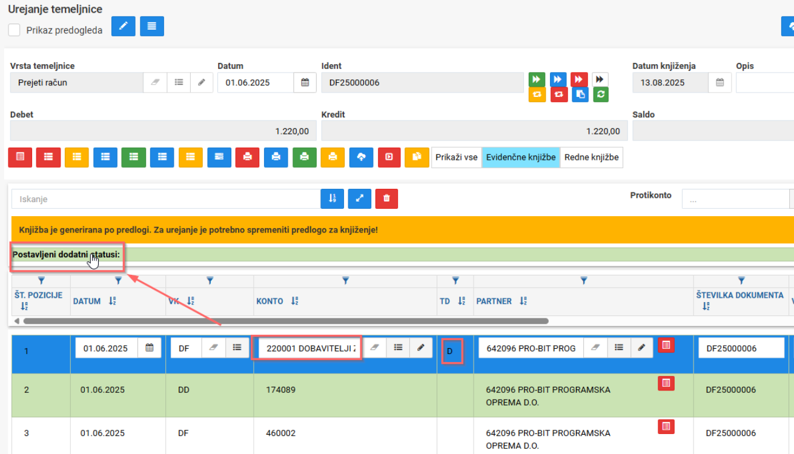Image resolution: width=794 pixels, height=454 pixels.
Task: Click the blue sort button beside Iskanje
Action: click(x=332, y=199)
